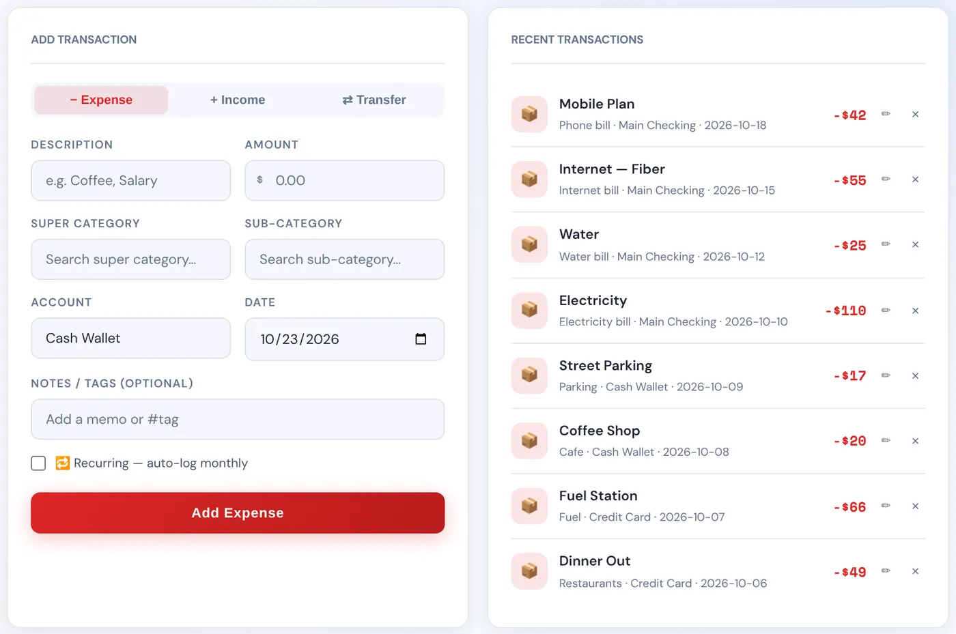Delete the Mobile Plan transaction
The width and height of the screenshot is (956, 634).
[x=915, y=114]
